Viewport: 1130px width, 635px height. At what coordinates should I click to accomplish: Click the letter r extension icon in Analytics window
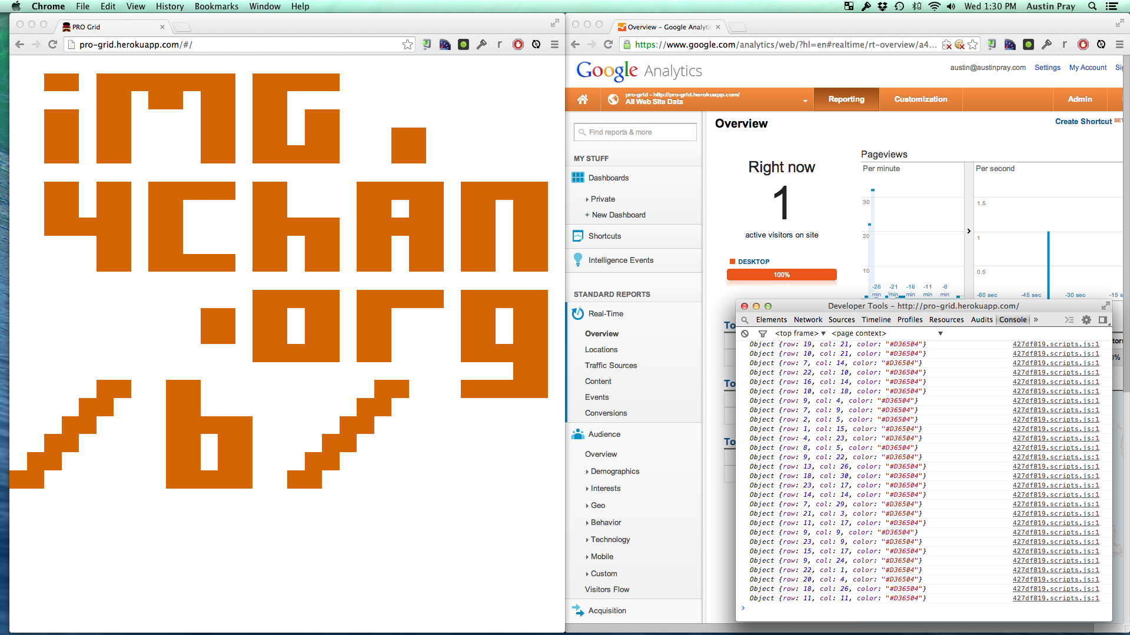[1065, 45]
